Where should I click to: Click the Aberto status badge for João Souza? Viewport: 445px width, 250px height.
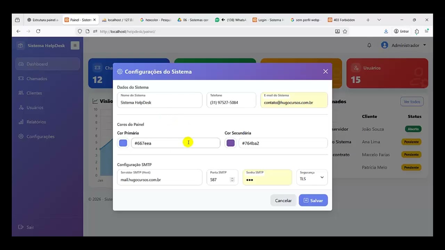coord(413,129)
